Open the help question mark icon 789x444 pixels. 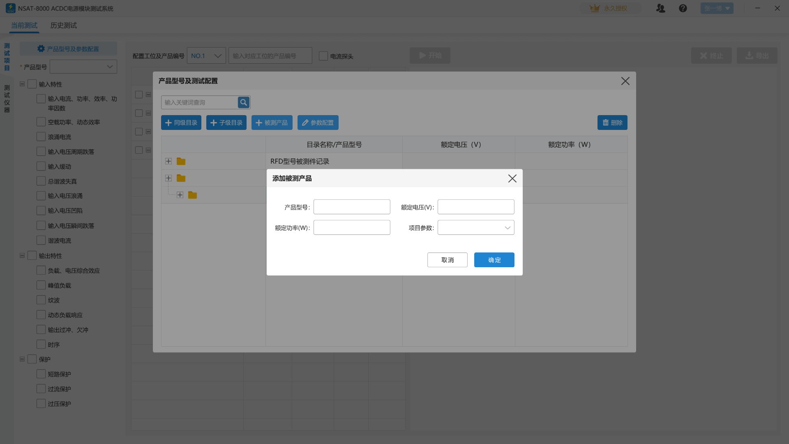pos(683,8)
